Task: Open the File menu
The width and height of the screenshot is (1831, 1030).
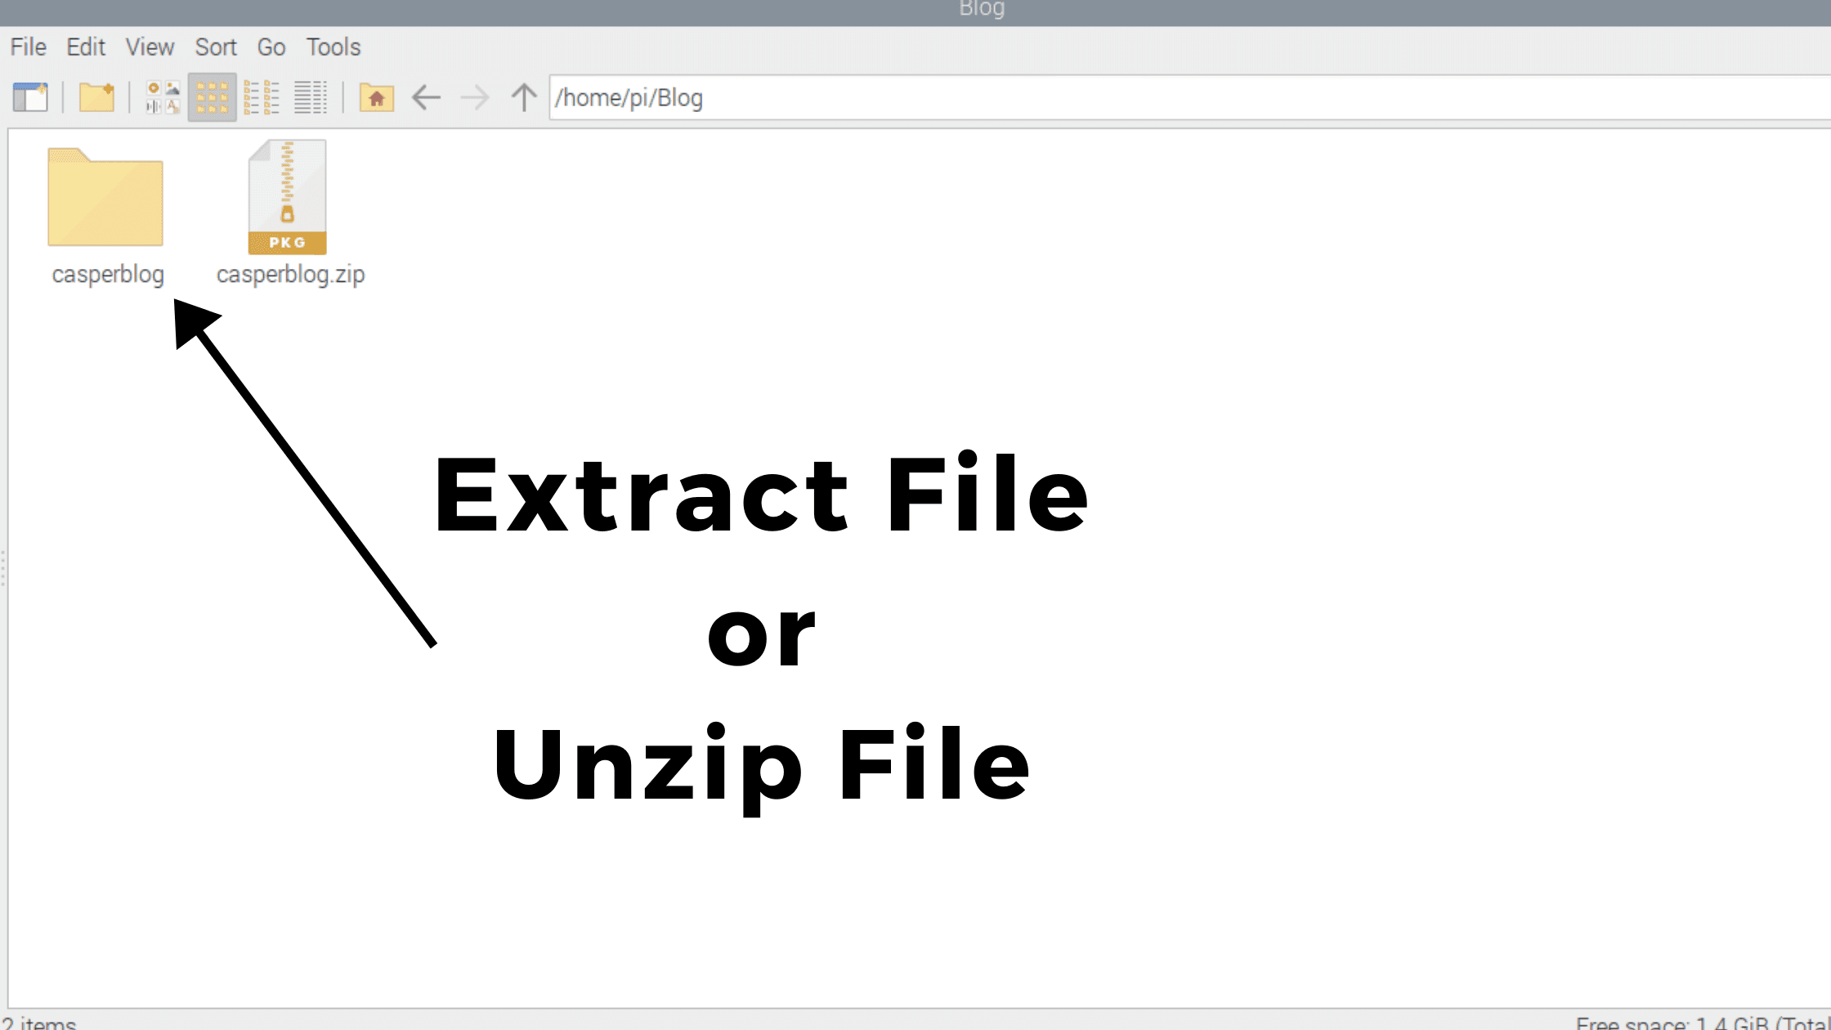Action: pos(28,47)
